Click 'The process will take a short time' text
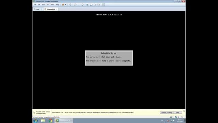Viewport: 218px width, 123px height. (x=108, y=61)
